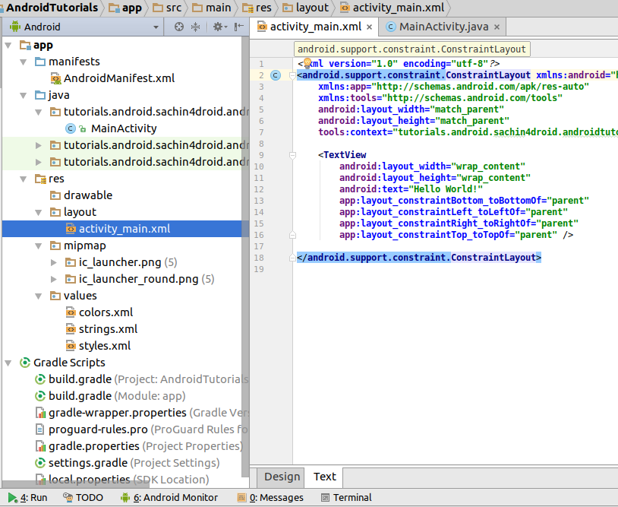
Task: Click the "Hello World!" text value
Action: [x=446, y=189]
